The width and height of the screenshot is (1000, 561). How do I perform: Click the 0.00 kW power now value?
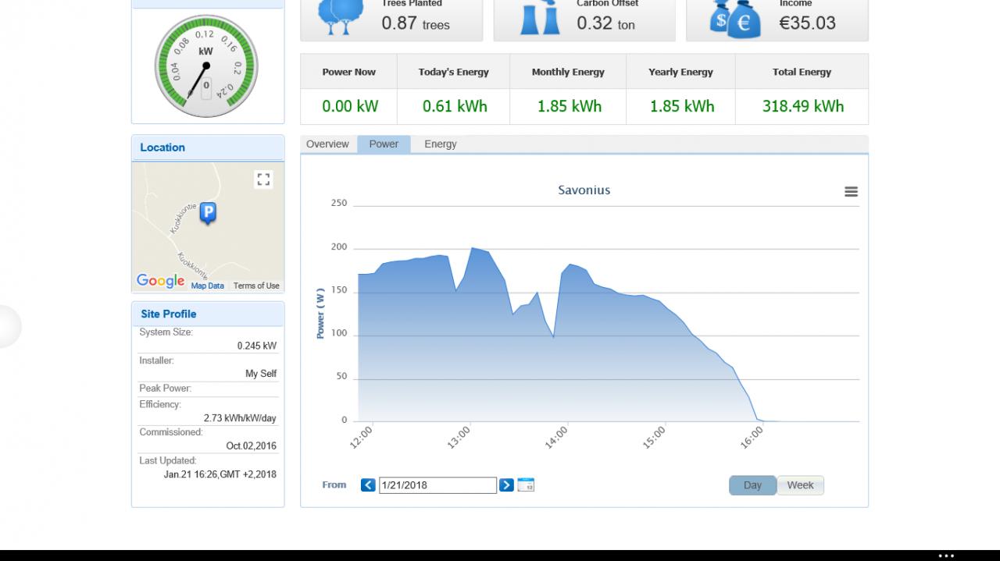coord(350,107)
